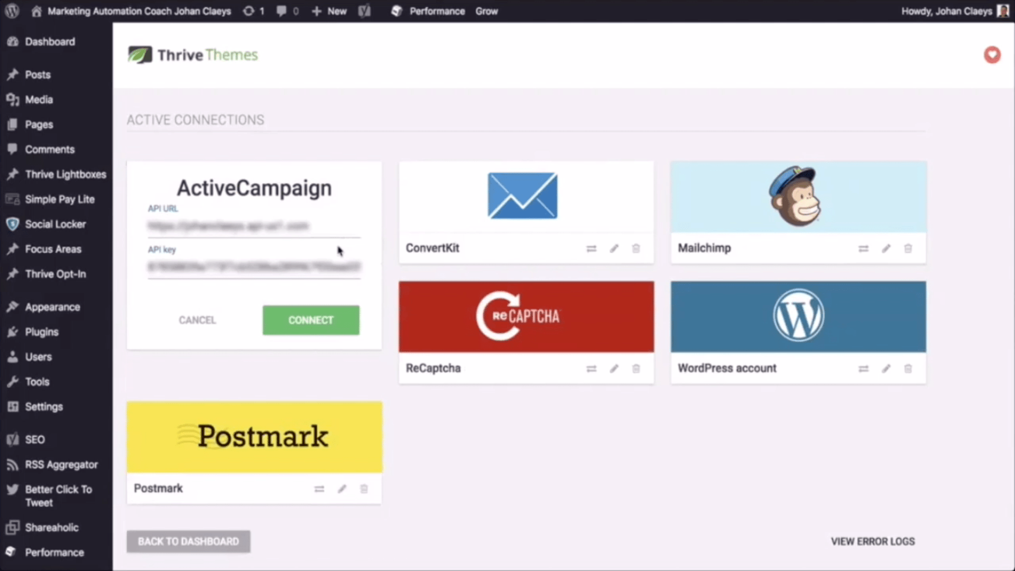
Task: Open Focus Areas menu item
Action: (53, 249)
